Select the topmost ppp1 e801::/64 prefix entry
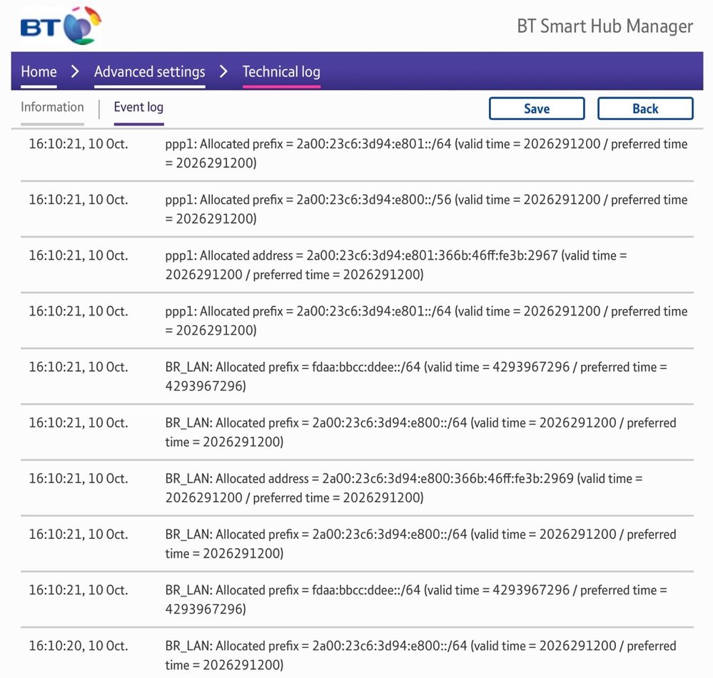 click(426, 153)
